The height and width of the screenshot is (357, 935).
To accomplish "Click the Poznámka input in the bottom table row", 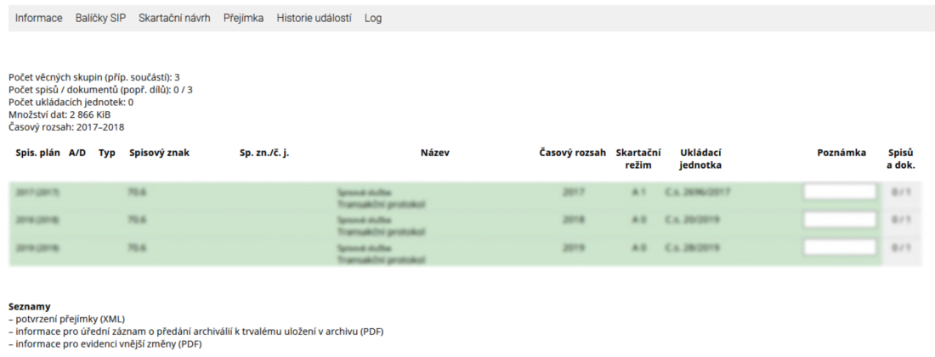I will coord(840,247).
